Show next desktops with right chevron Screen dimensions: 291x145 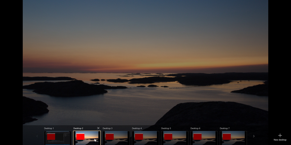[x=254, y=136]
